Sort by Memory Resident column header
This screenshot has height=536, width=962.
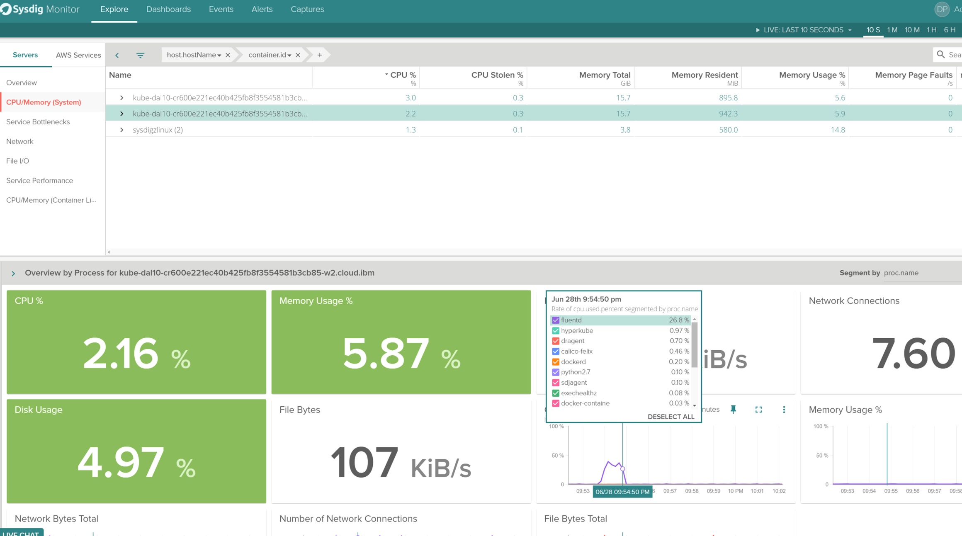704,75
